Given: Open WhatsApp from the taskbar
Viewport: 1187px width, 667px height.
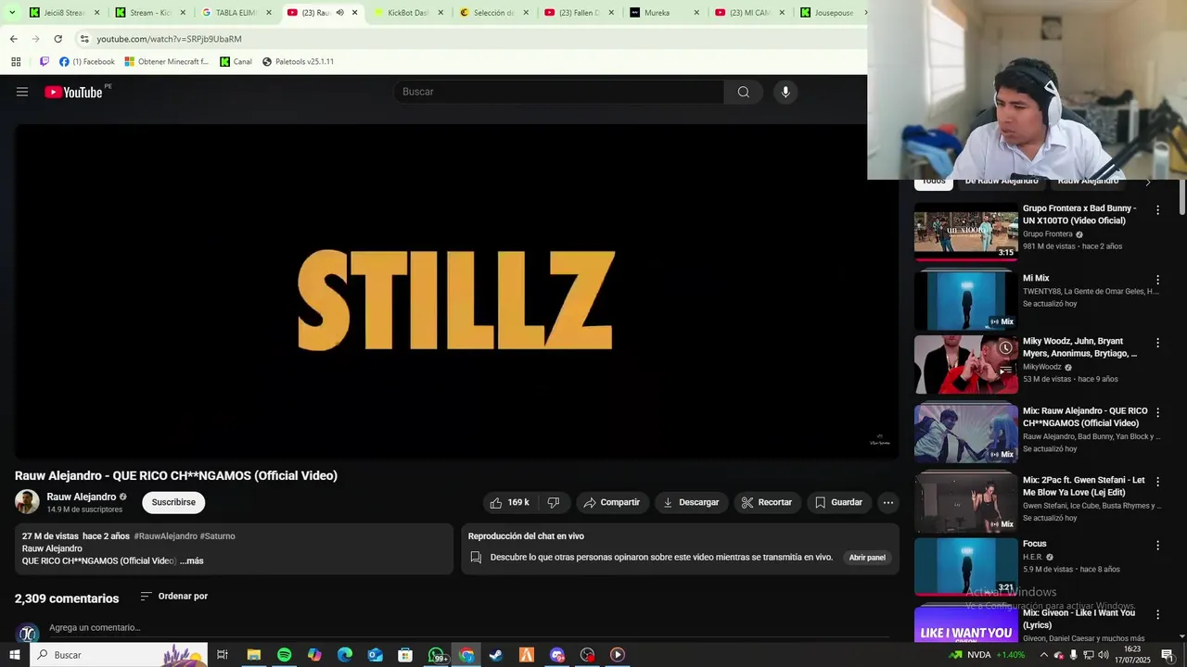Looking at the screenshot, I should [436, 655].
